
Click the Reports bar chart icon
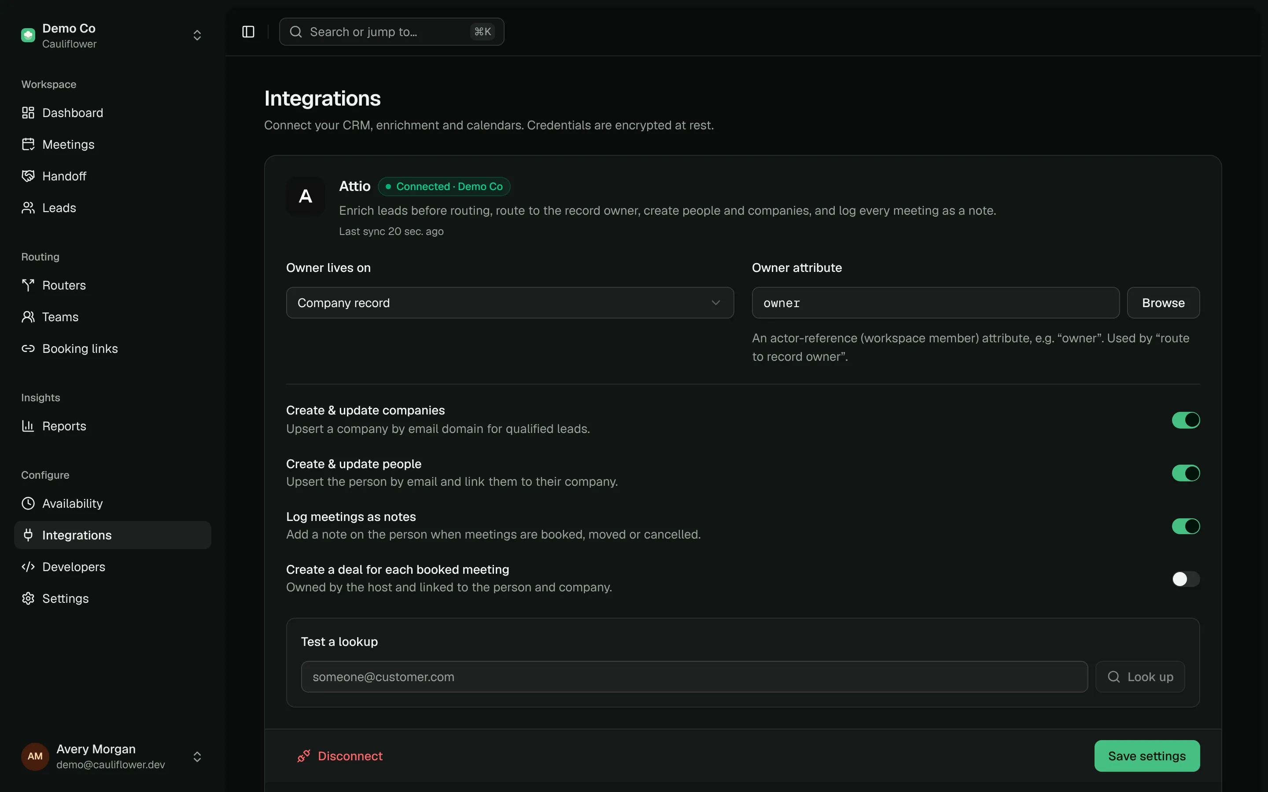tap(28, 426)
